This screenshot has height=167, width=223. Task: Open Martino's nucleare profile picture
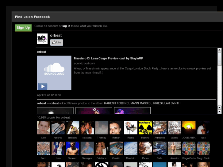click(145, 128)
